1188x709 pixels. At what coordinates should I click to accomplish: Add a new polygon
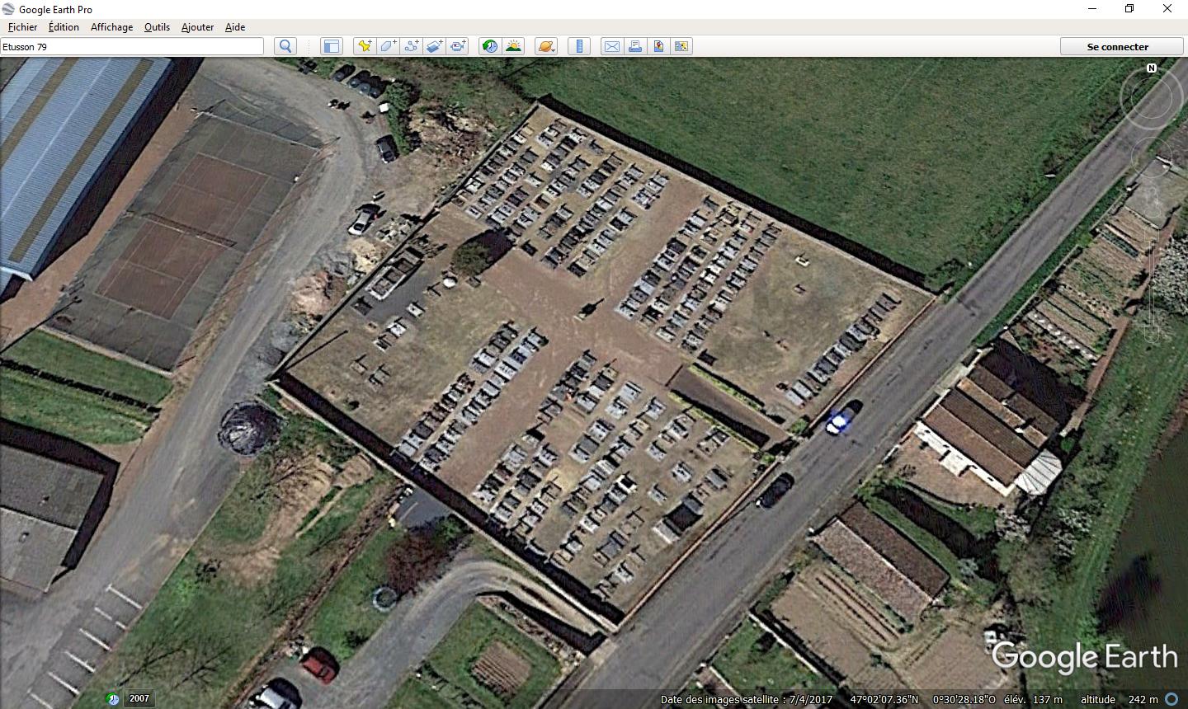tap(388, 46)
